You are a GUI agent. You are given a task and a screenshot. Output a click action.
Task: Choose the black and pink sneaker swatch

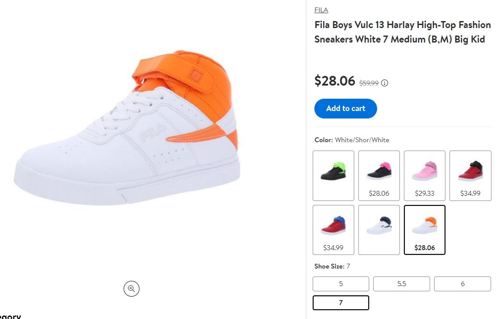379,176
